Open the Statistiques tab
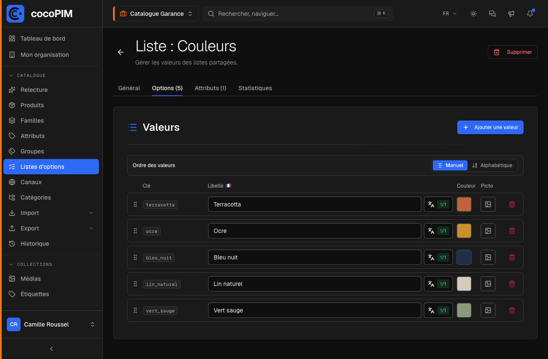Screen dimensions: 548x359 [255, 88]
